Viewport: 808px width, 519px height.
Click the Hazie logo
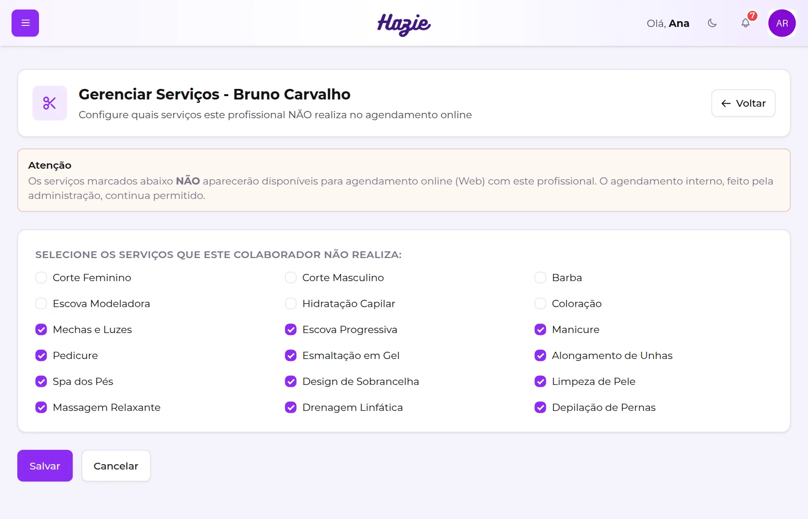pos(404,24)
